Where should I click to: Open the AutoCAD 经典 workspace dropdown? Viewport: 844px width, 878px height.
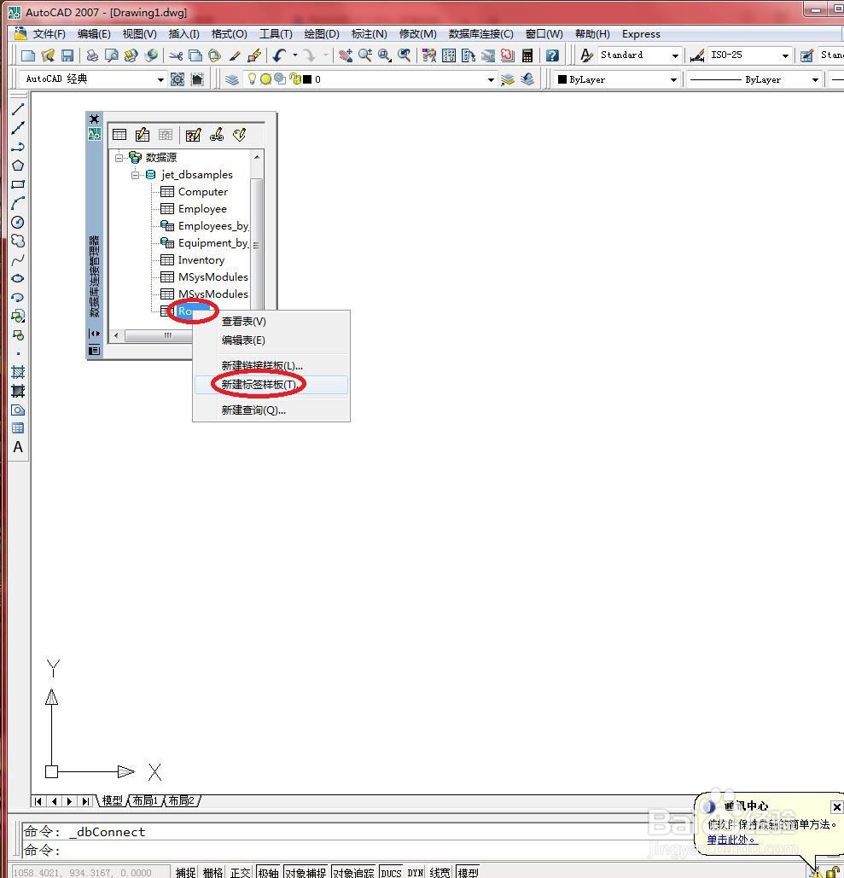[160, 79]
